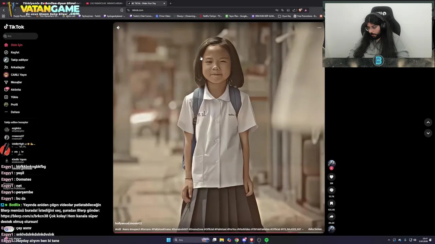Open followed account 'rrowena07'
This screenshot has height=244, width=435.
pyautogui.click(x=15, y=137)
